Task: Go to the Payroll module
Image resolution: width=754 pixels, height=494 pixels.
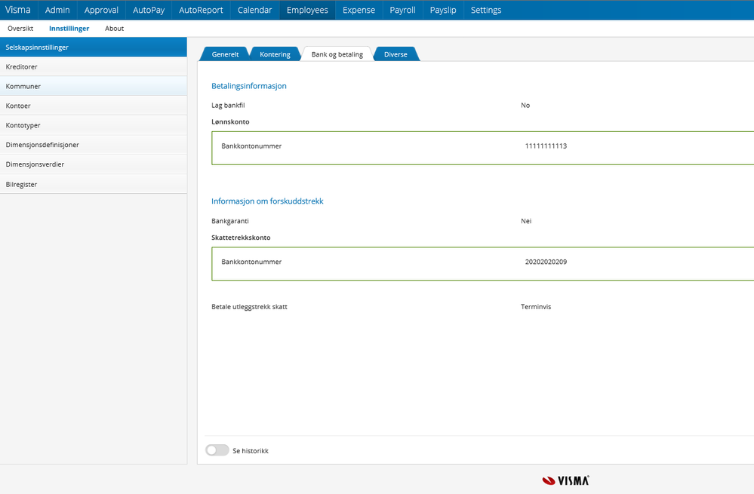Action: (402, 10)
